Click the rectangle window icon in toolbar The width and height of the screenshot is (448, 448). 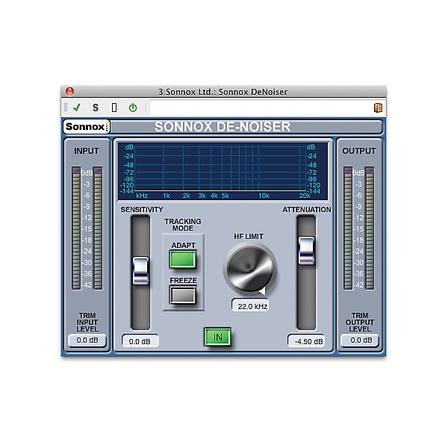(x=114, y=108)
